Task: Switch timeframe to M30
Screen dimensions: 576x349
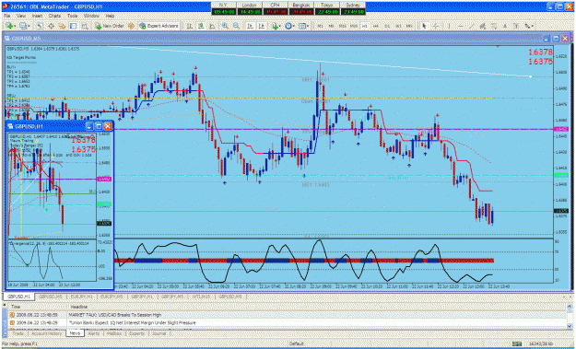Action: tap(354, 26)
